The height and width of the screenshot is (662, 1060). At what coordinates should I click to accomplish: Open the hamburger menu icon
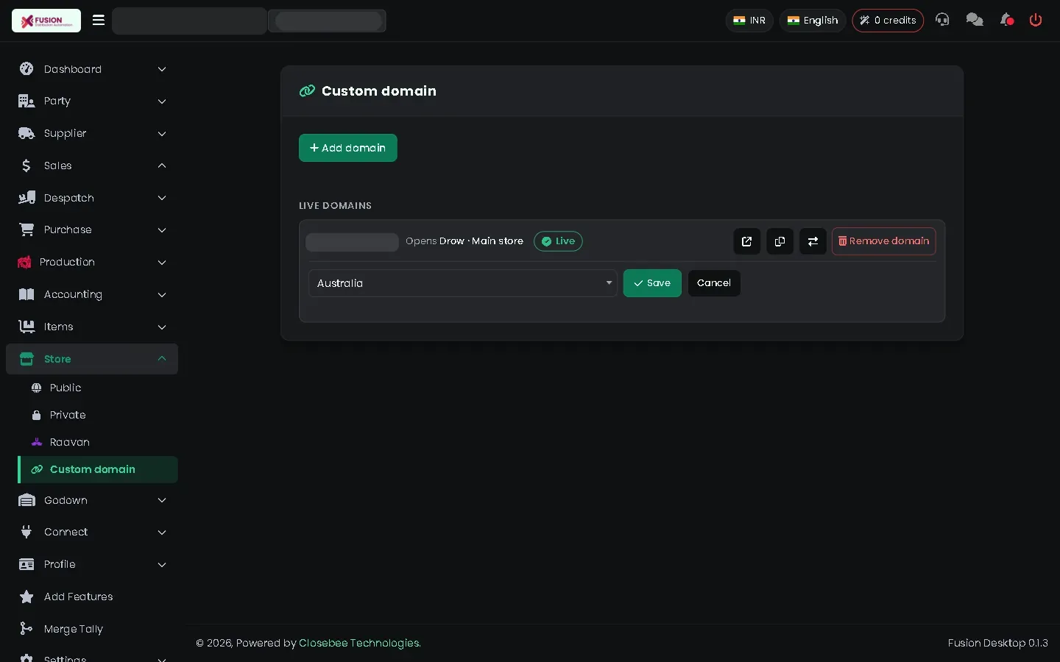pyautogui.click(x=99, y=20)
